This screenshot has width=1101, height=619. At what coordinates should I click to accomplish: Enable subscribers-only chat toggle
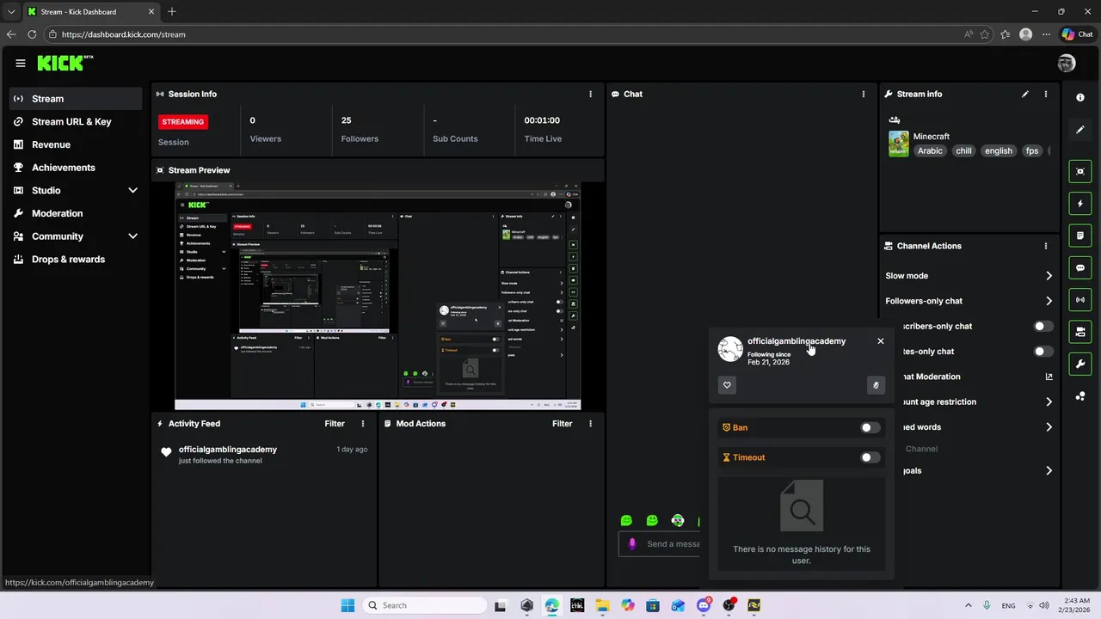1043,326
